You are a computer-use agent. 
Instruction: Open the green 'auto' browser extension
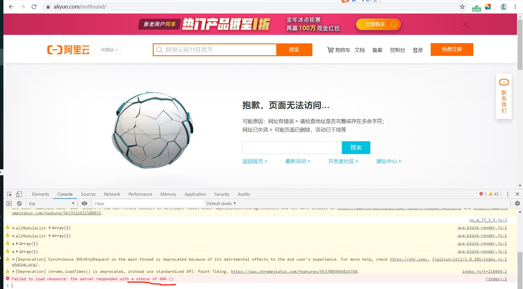(x=476, y=8)
